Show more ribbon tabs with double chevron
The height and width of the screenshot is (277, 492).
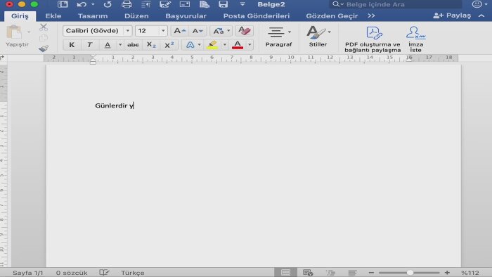pyautogui.click(x=371, y=15)
